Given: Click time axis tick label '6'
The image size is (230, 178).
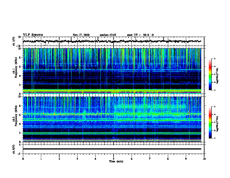Looking at the screenshot, I should pos(132,159).
